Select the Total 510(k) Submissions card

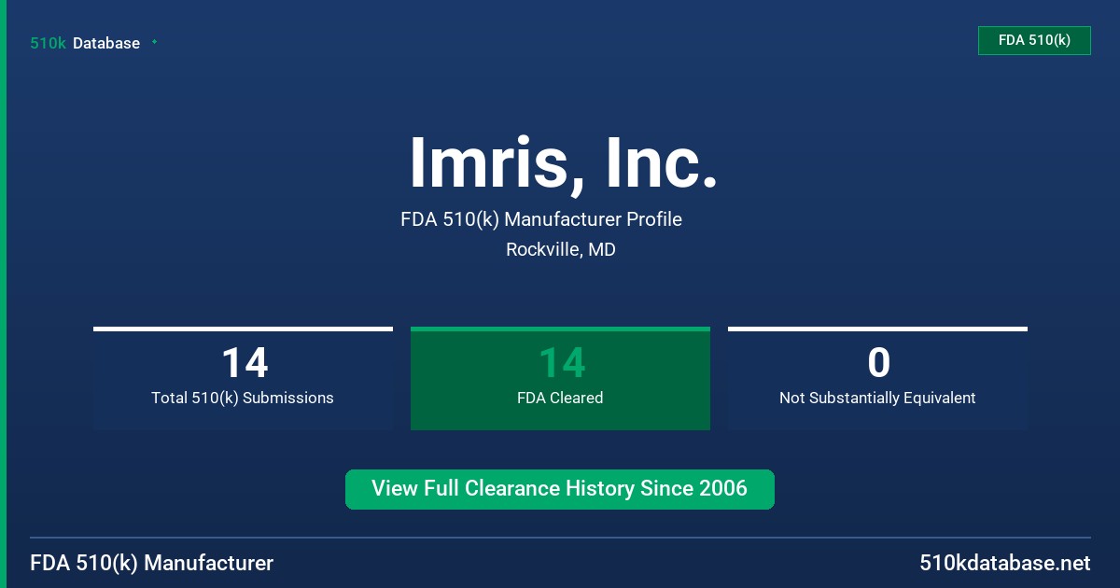tap(243, 378)
